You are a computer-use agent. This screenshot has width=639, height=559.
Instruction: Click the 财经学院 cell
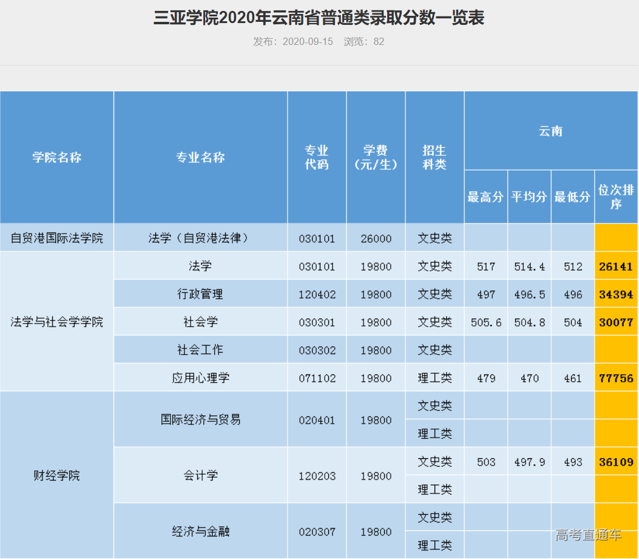tap(56, 475)
